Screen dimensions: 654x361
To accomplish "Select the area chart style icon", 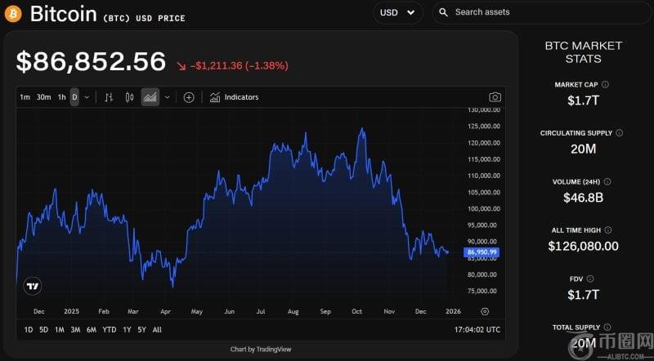I will point(150,97).
